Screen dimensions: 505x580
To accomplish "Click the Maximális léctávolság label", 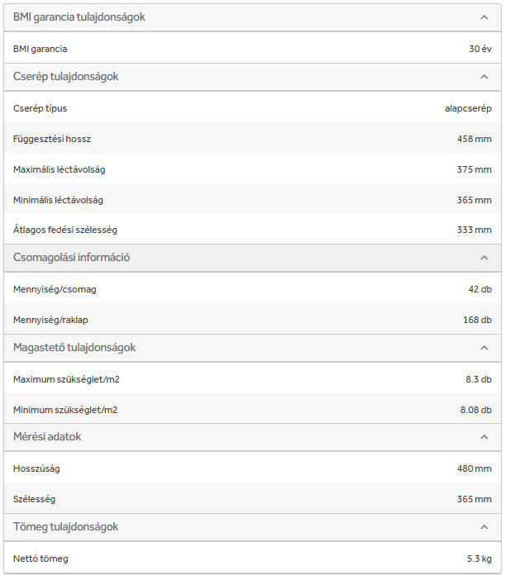I will [60, 169].
